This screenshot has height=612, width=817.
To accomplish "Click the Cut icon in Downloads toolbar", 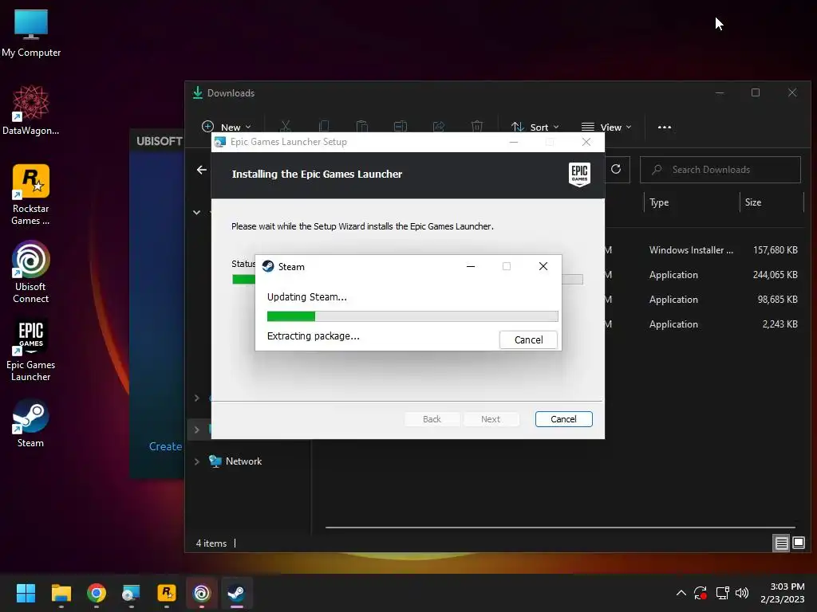I will (285, 127).
